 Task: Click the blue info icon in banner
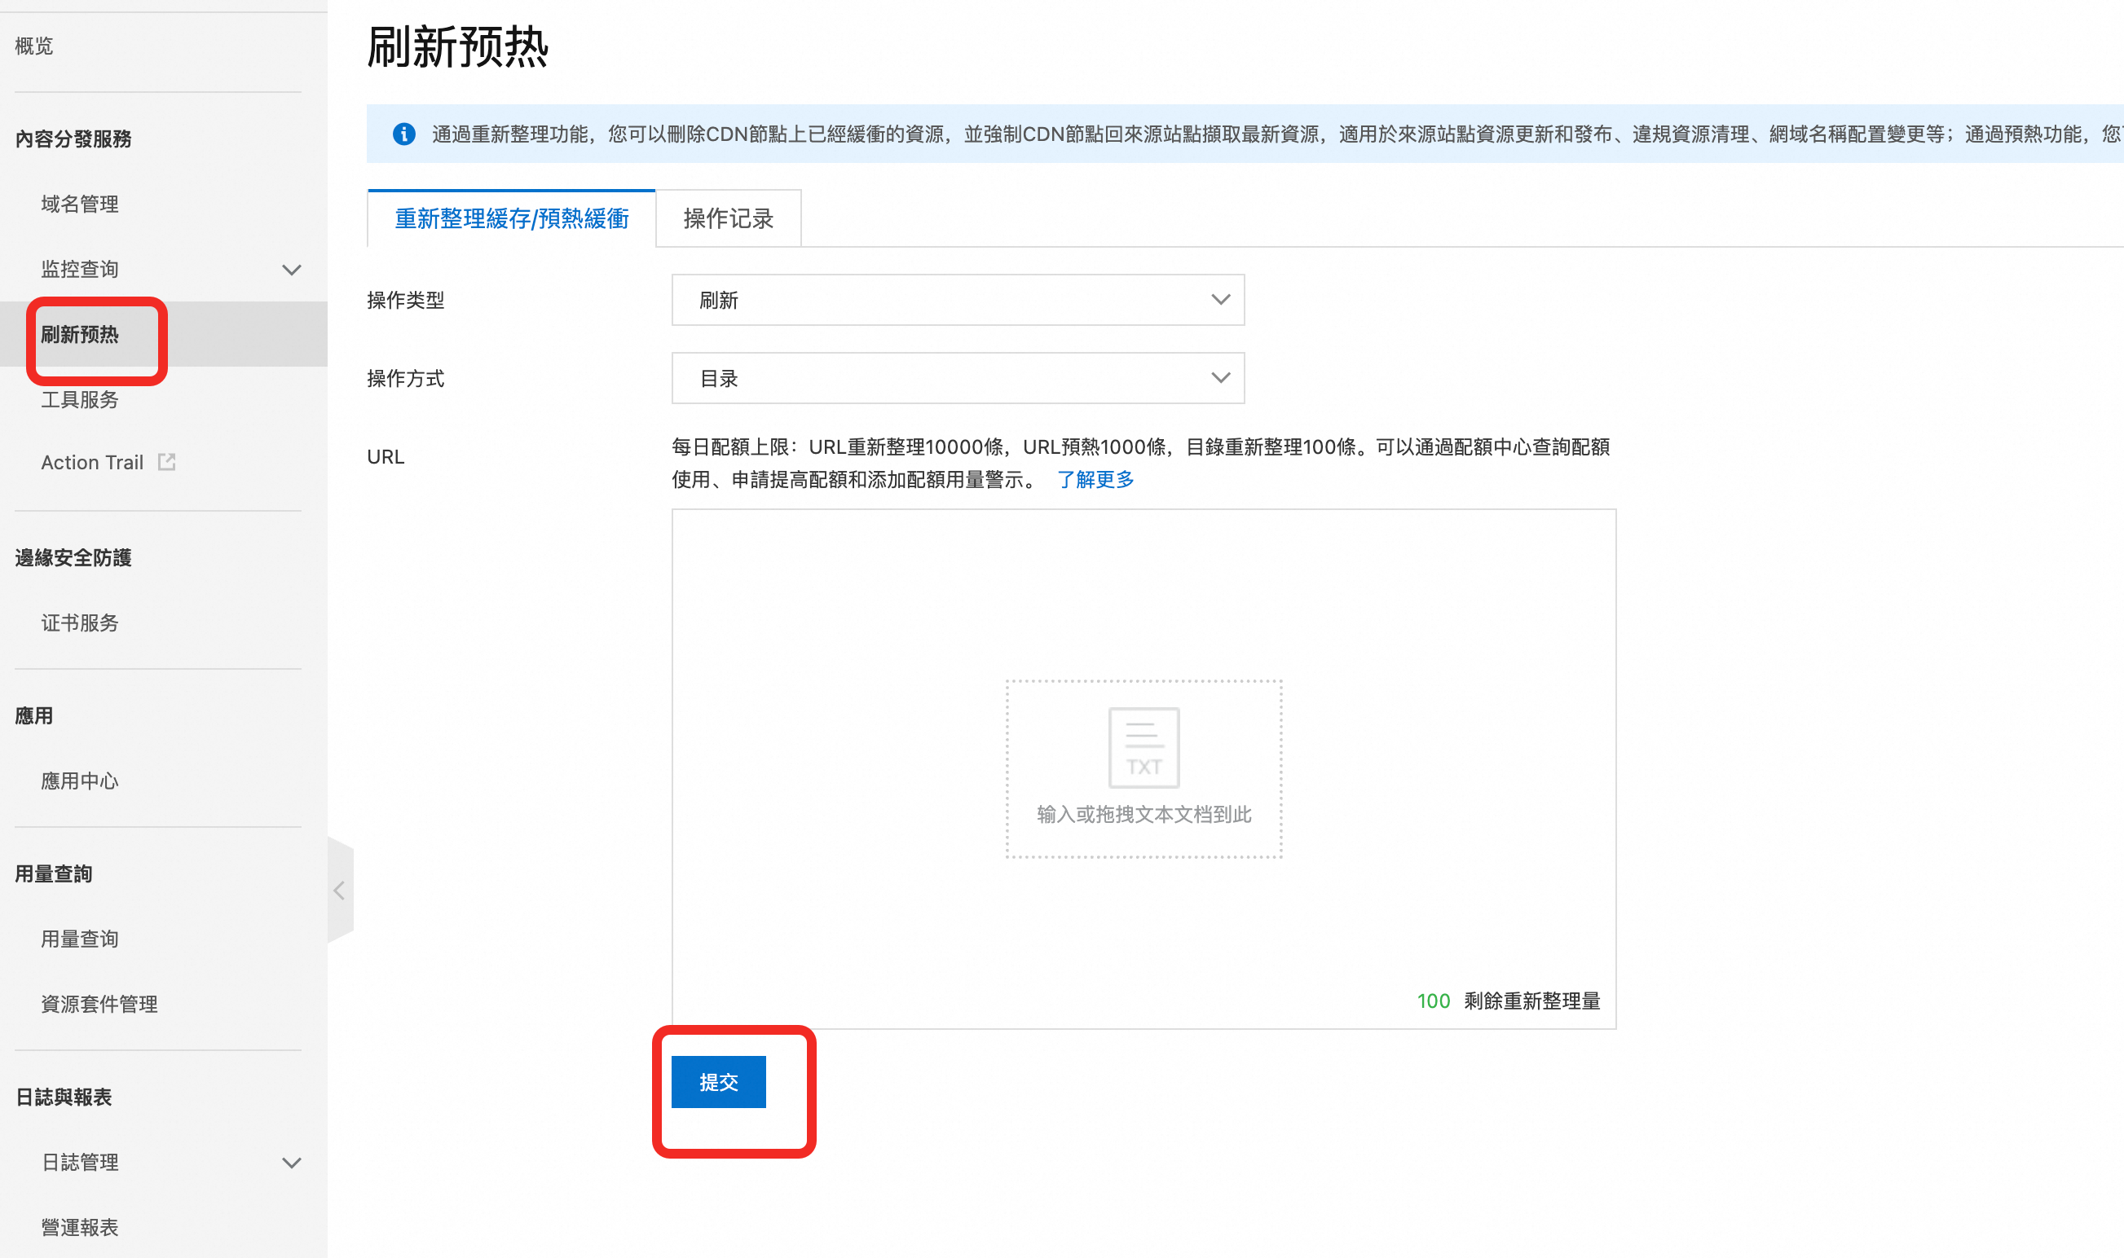403,134
